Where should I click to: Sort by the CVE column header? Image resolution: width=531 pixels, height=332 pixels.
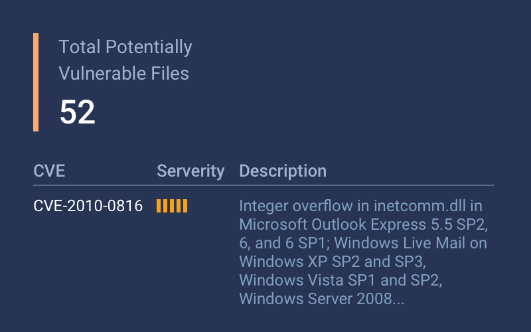point(49,171)
